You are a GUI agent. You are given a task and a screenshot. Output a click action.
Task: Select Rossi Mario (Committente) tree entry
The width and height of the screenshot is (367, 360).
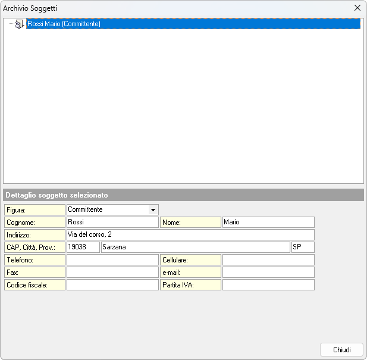click(64, 24)
